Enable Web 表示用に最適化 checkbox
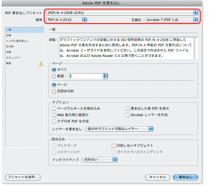The image size is (209, 187). [54, 115]
